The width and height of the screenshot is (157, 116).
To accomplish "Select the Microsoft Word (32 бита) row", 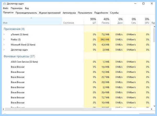I will click(x=76, y=45).
